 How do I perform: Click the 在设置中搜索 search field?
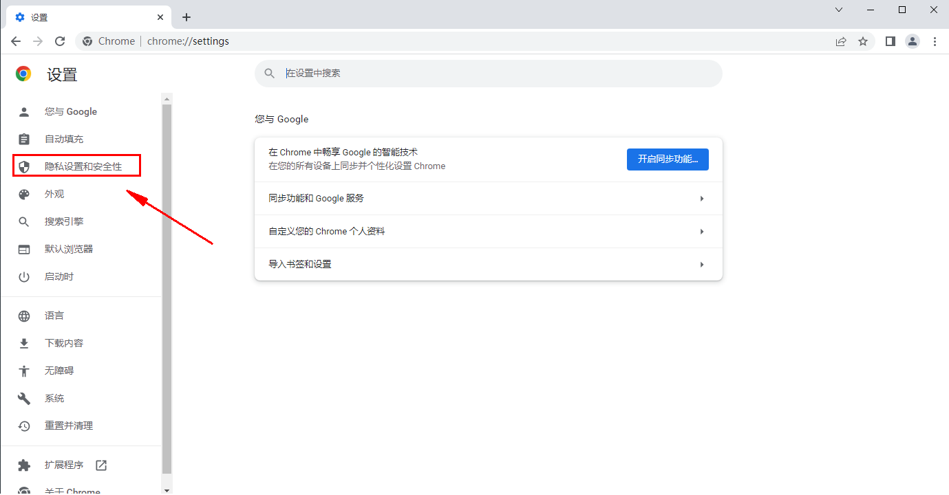[x=489, y=74]
